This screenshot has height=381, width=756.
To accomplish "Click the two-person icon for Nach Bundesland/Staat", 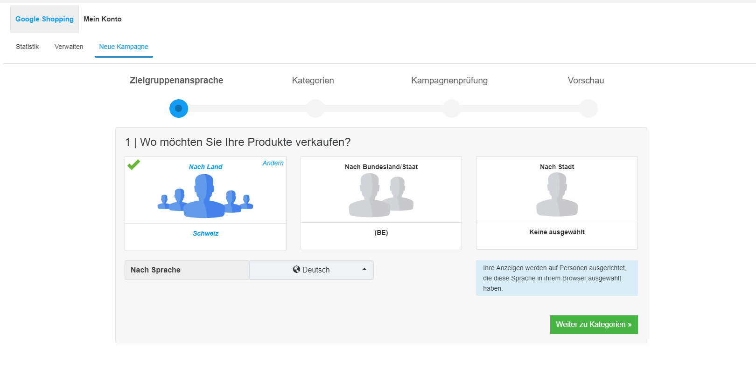I will [x=381, y=195].
